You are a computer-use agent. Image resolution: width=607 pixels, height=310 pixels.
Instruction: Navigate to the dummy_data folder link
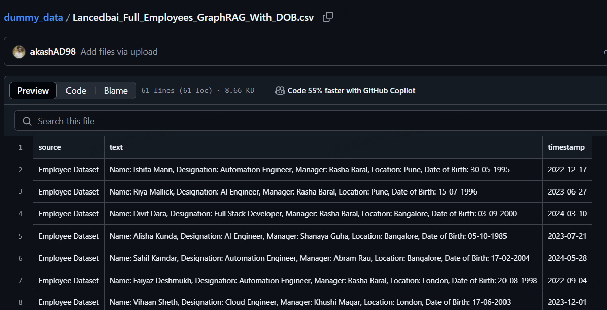(x=33, y=17)
